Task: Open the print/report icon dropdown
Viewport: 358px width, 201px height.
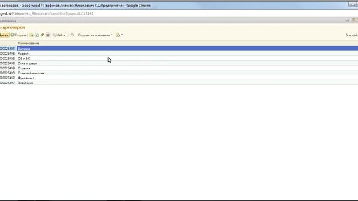Action: click(119, 35)
